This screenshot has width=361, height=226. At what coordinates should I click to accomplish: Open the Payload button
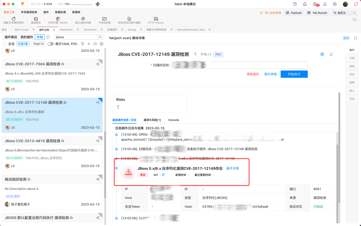pyautogui.click(x=294, y=13)
